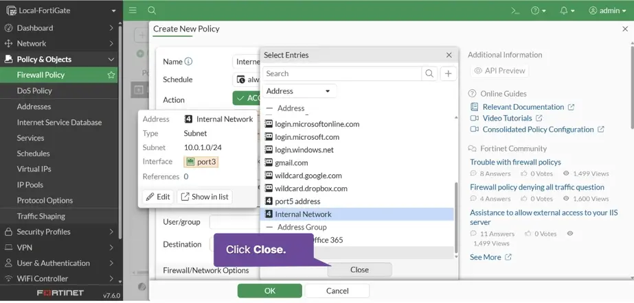Click the Security Profiles lock icon
This screenshot has height=303, width=634.
coord(8,232)
